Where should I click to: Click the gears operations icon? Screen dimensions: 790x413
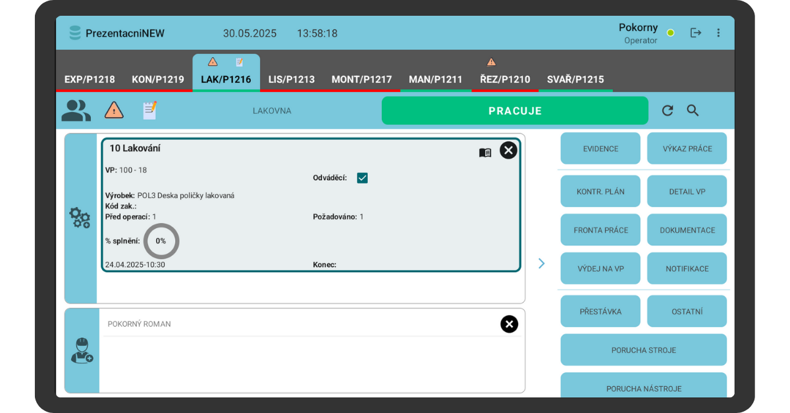pos(80,218)
